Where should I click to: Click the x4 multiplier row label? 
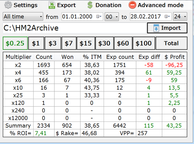pos(18,73)
